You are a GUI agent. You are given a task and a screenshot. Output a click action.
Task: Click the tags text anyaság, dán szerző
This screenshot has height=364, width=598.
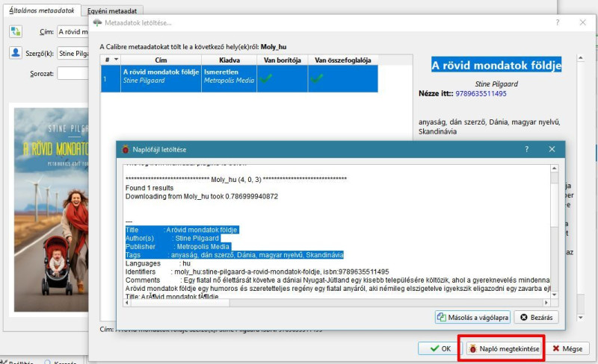click(490, 126)
